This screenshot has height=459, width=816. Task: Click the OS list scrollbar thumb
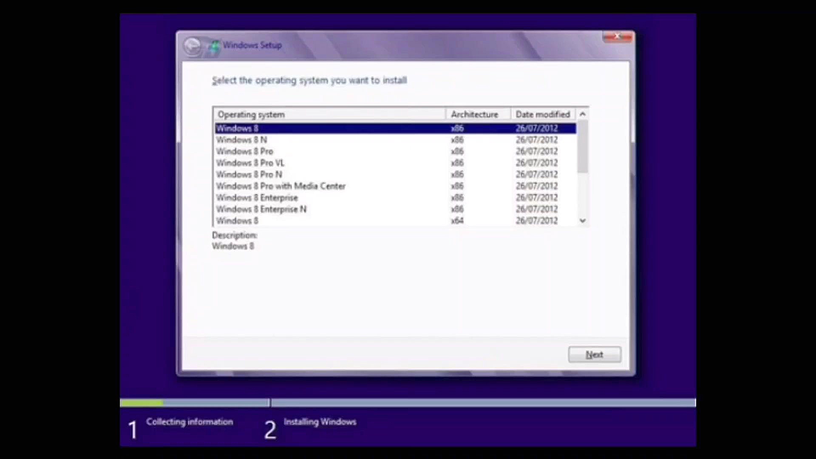(x=583, y=147)
